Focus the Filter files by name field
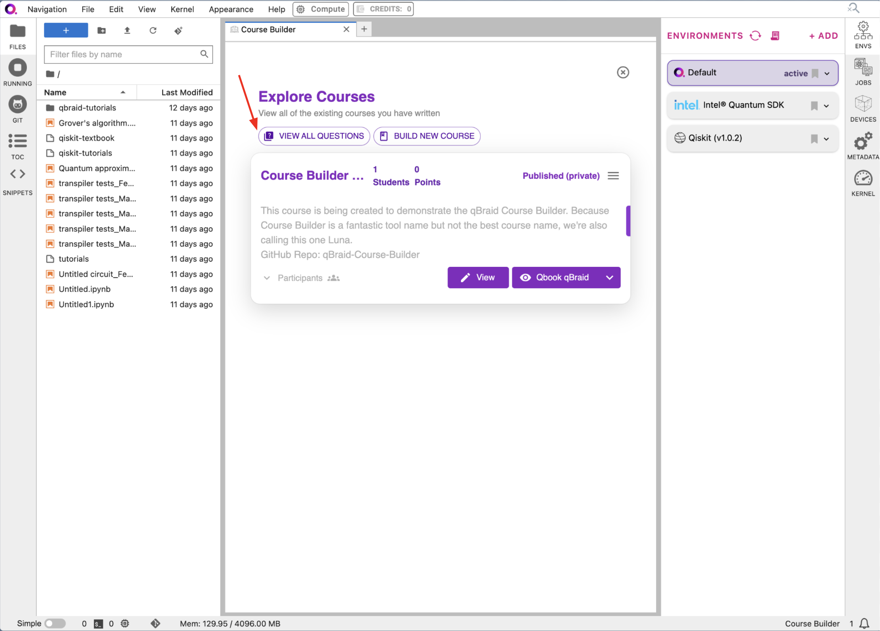Screen dimensions: 880x631 tap(128, 54)
